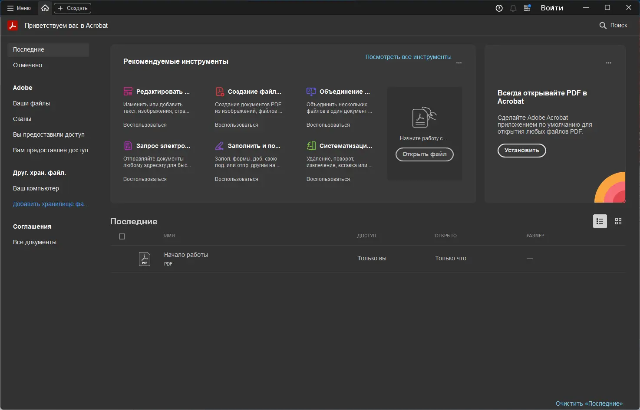Open the notifications bell icon

(x=513, y=8)
